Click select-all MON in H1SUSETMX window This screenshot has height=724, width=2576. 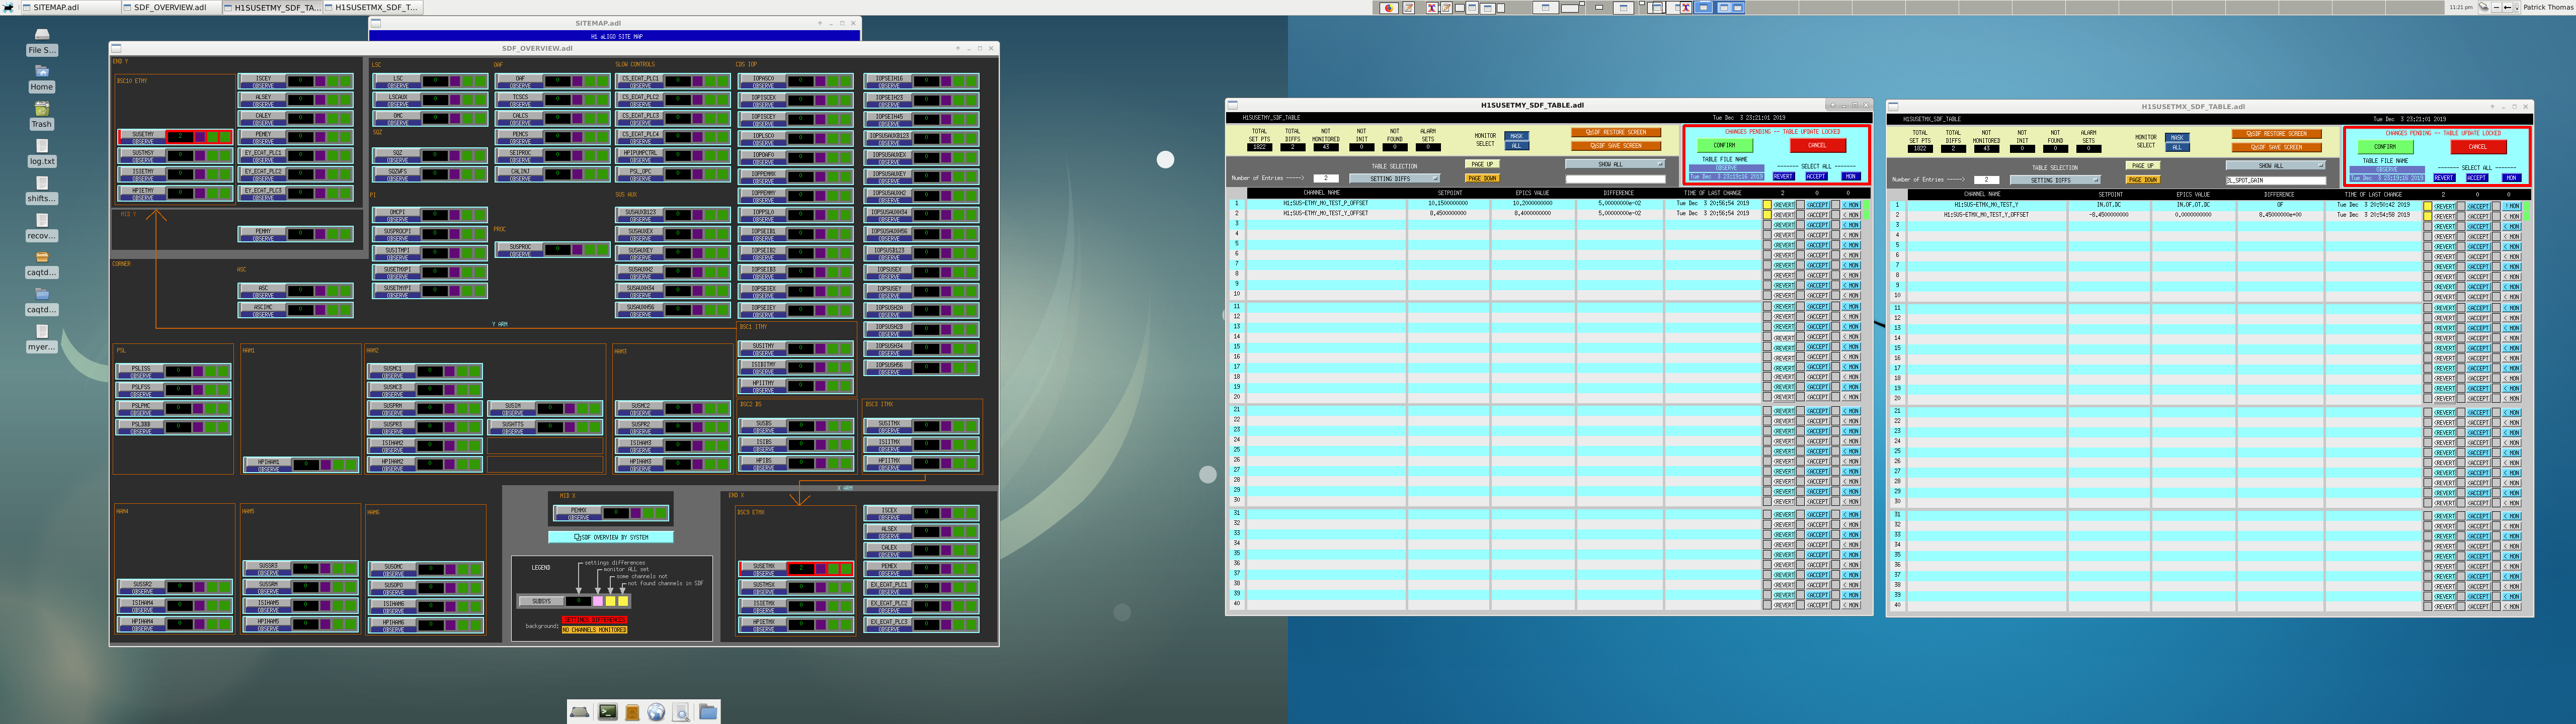[x=2511, y=178]
